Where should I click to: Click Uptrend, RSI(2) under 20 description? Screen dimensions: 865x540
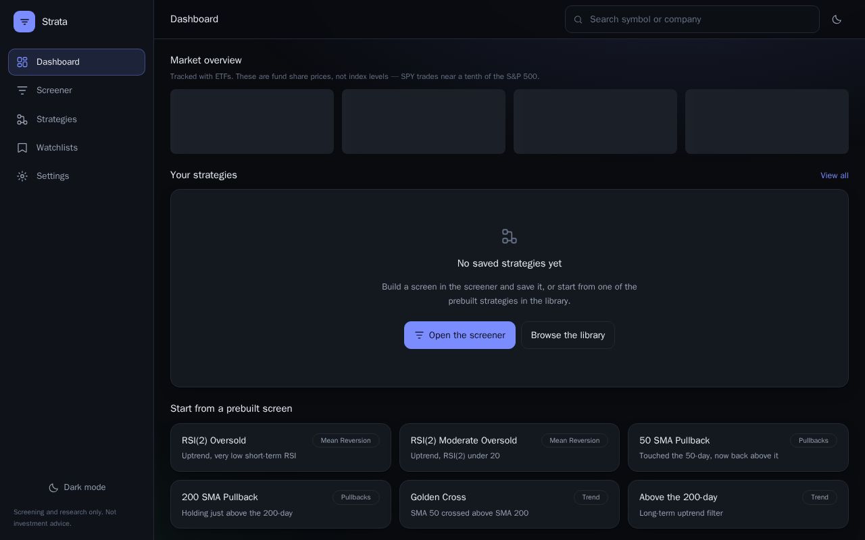tap(455, 456)
